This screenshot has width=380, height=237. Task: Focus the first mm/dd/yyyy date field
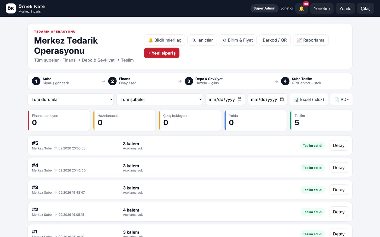[225, 99]
